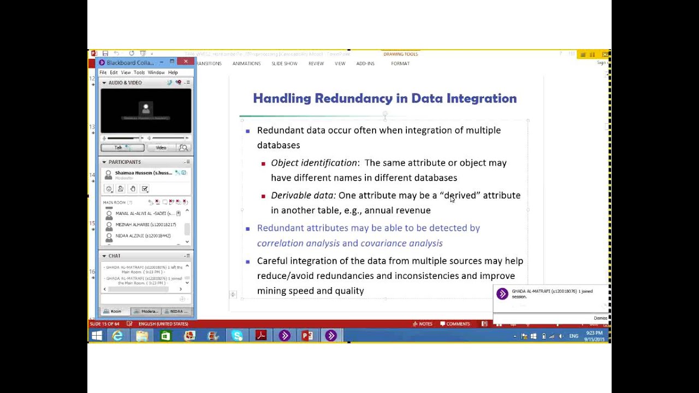Viewport: 699px width, 393px height.
Task: Switch to the Moderators chat tab
Action: click(145, 311)
